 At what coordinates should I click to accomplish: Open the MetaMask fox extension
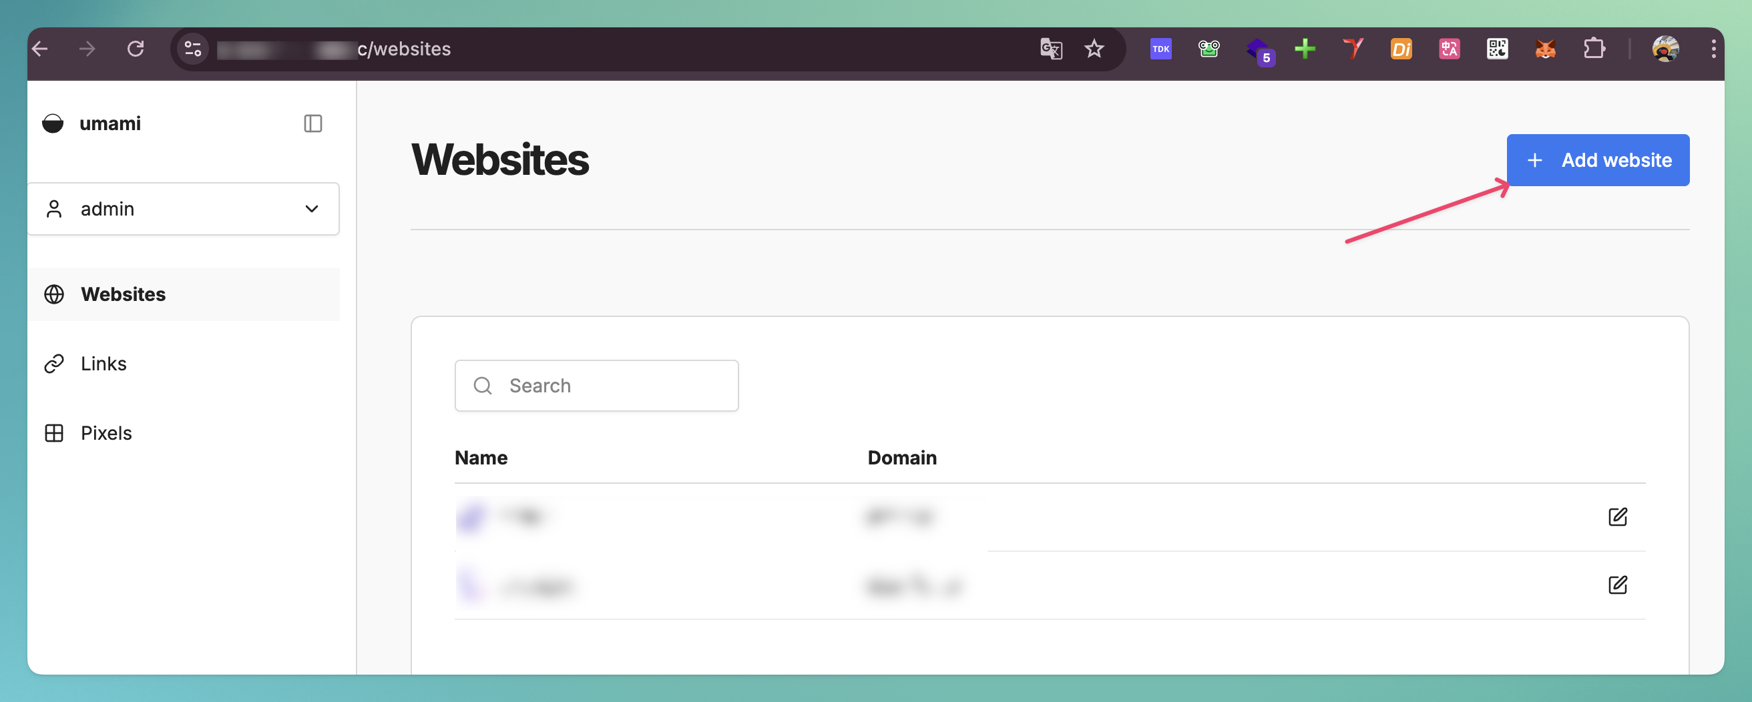(x=1545, y=49)
